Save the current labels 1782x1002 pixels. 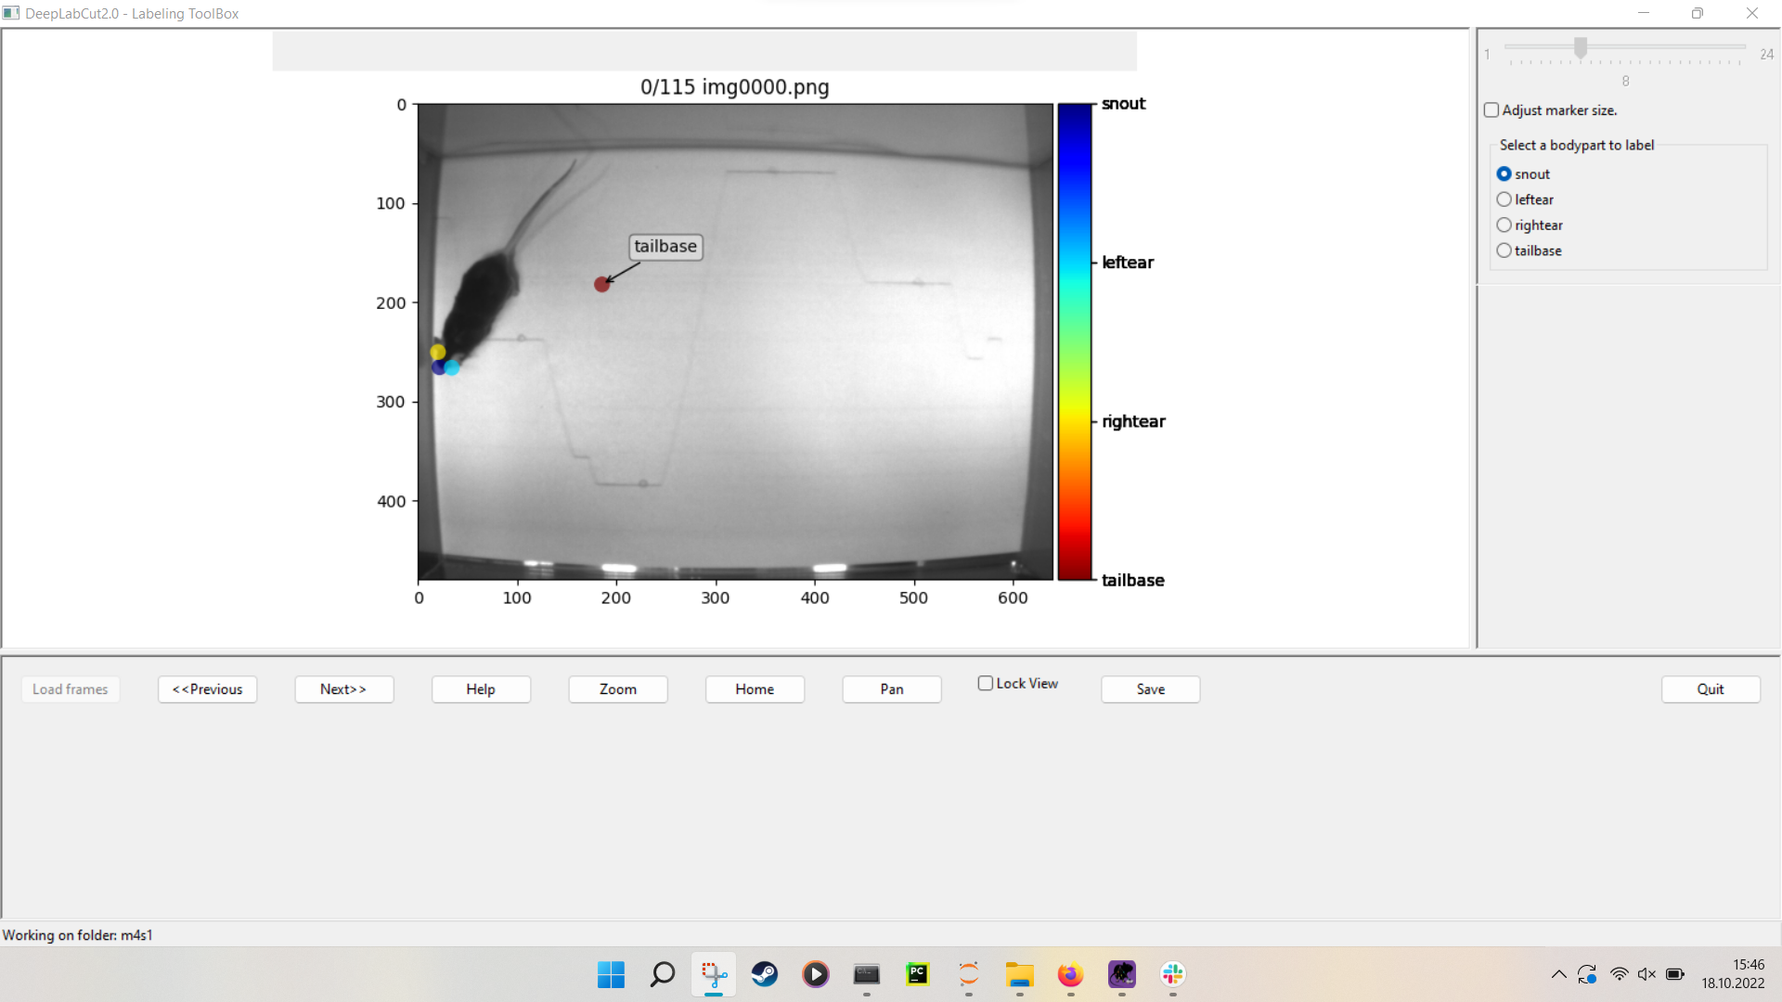coord(1150,689)
